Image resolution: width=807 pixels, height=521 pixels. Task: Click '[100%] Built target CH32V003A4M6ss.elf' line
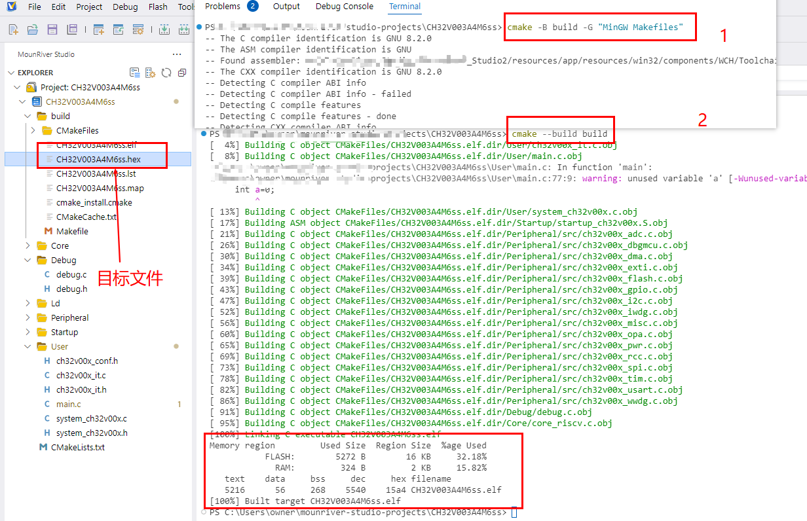(x=305, y=501)
